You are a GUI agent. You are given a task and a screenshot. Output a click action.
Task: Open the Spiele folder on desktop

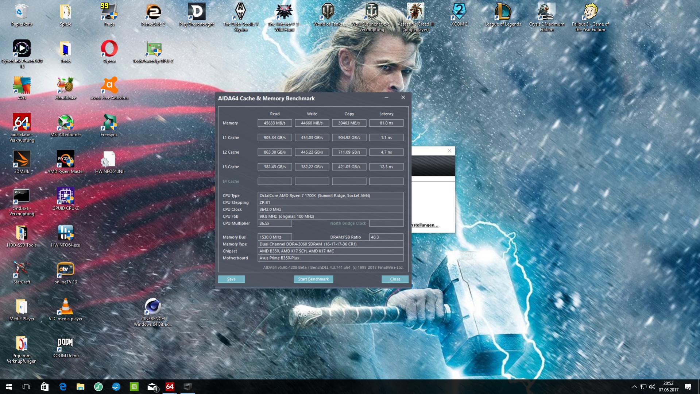pos(65,15)
